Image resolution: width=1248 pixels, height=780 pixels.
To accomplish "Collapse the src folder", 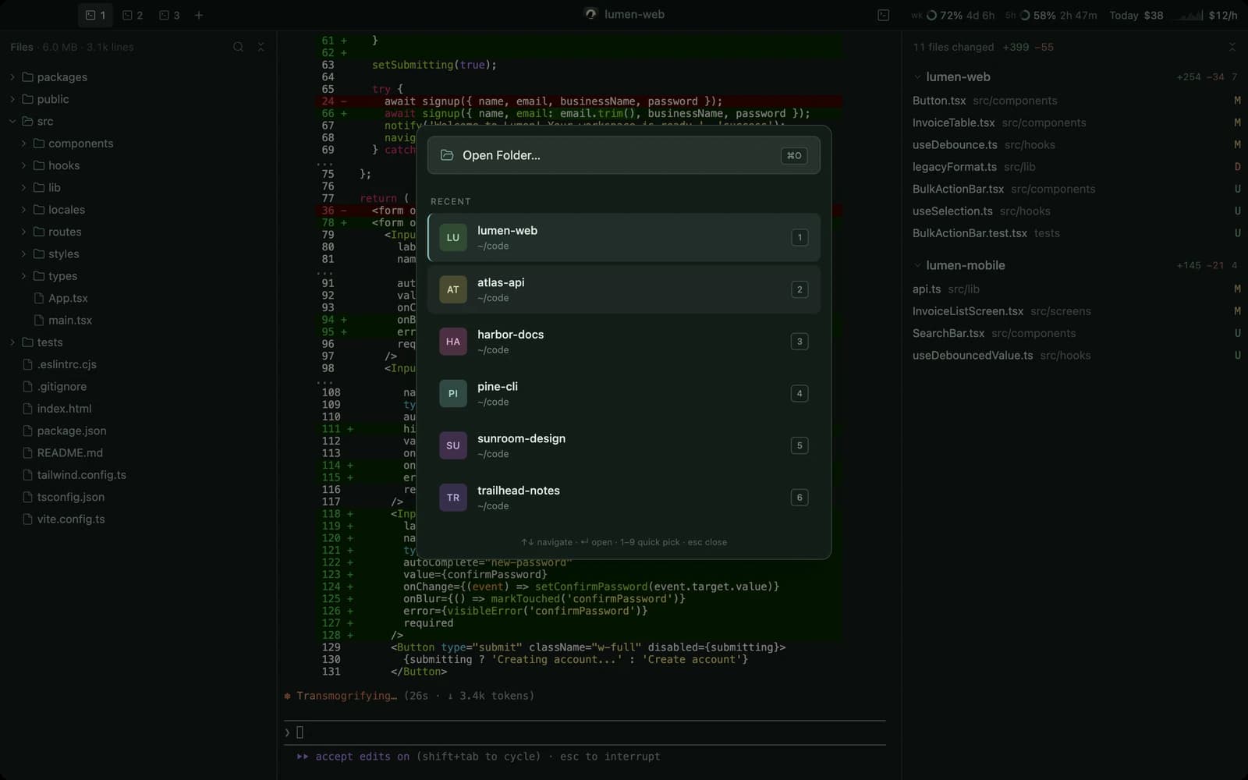I will point(12,122).
